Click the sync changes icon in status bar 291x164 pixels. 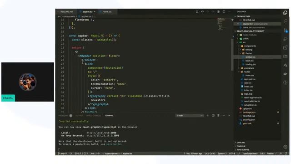click(71, 154)
